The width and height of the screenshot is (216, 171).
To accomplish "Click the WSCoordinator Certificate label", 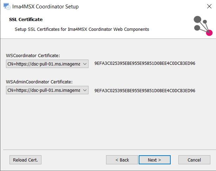I will 33,55.
